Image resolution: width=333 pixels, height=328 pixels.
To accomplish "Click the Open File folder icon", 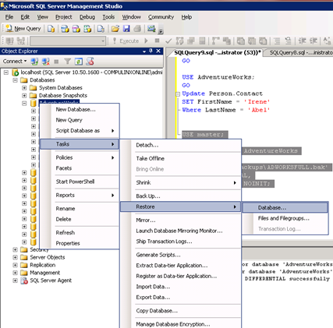I will 115,29.
